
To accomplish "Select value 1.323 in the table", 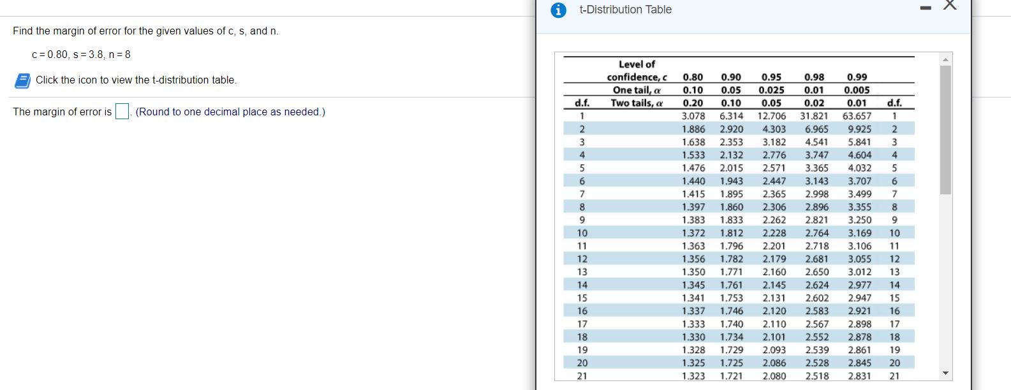I will pos(693,376).
